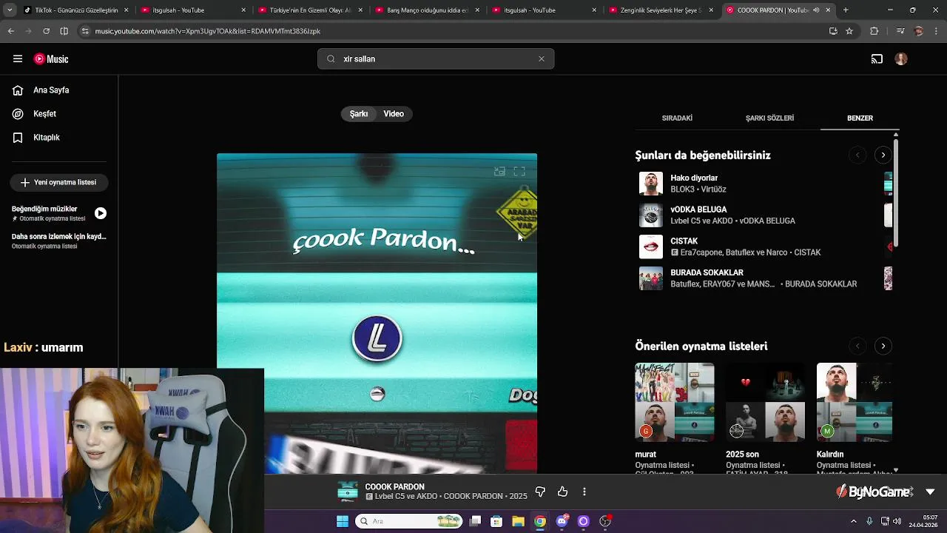The image size is (947, 533).
Task: Next arrow for Önerilen oynatma listeleri
Action: tap(883, 346)
